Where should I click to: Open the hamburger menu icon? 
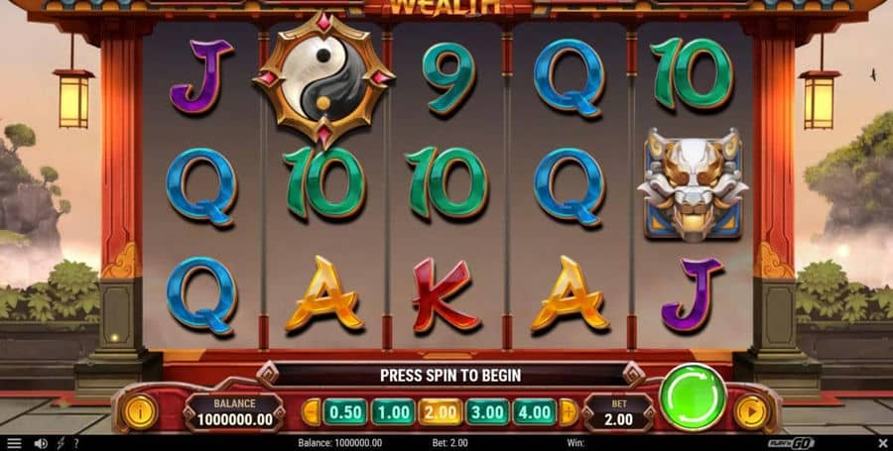pos(14,443)
